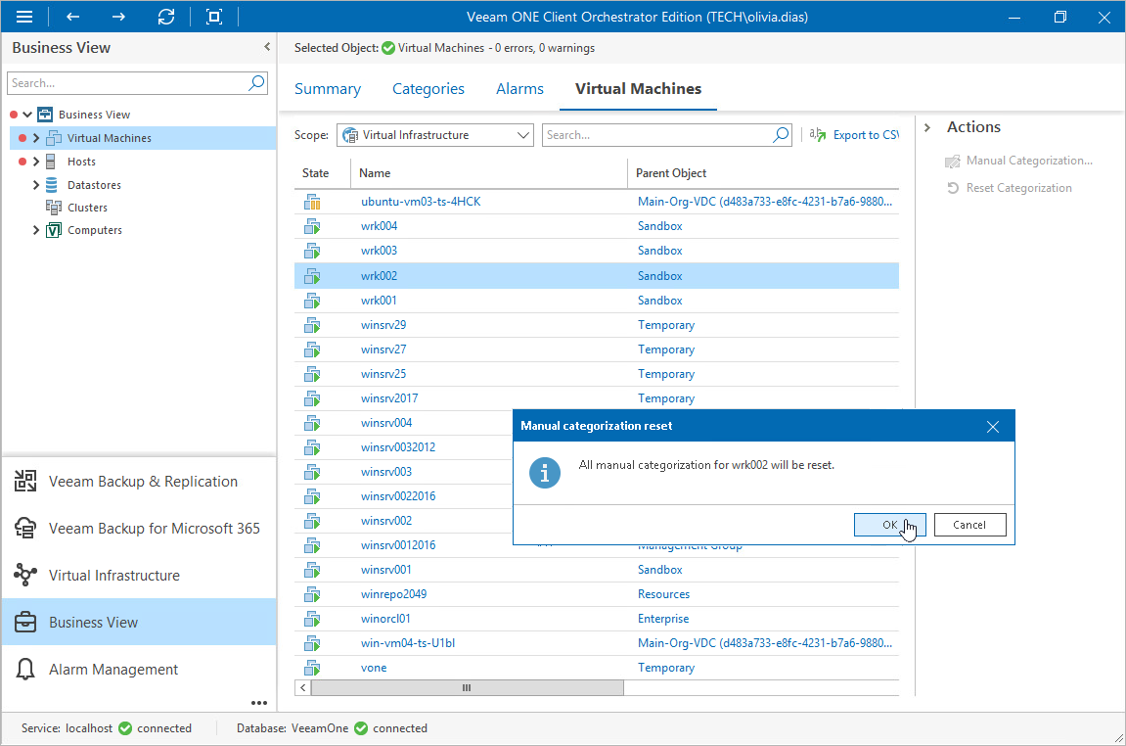Open more navigation options ellipsis
This screenshot has width=1126, height=746.
[259, 703]
